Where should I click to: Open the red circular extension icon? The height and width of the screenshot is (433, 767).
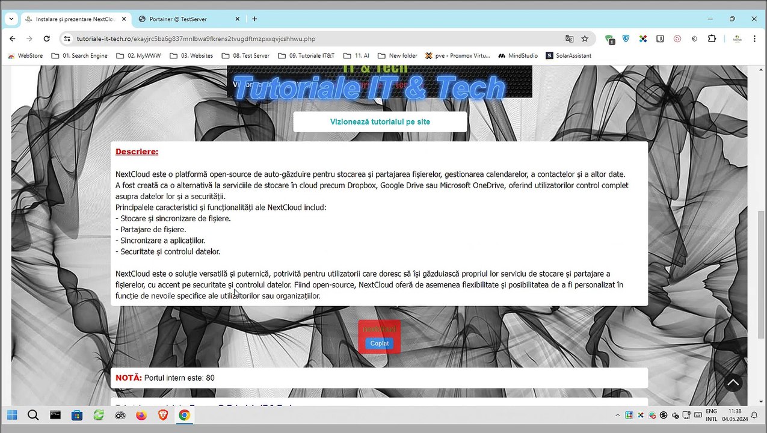pos(677,38)
